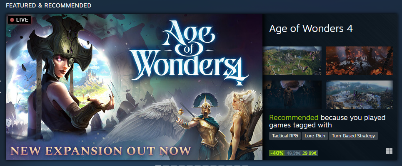Click the discounted 29,99€ price
Image resolution: width=402 pixels, height=166 pixels.
(x=310, y=153)
